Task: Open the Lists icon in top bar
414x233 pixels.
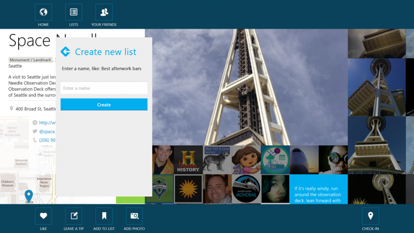Action: (x=74, y=12)
